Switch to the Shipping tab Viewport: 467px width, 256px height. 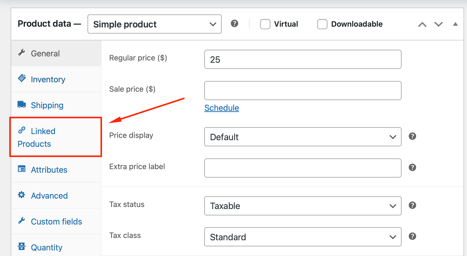[x=56, y=105]
